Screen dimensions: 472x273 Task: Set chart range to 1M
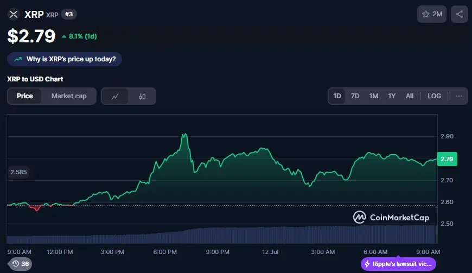tap(374, 96)
